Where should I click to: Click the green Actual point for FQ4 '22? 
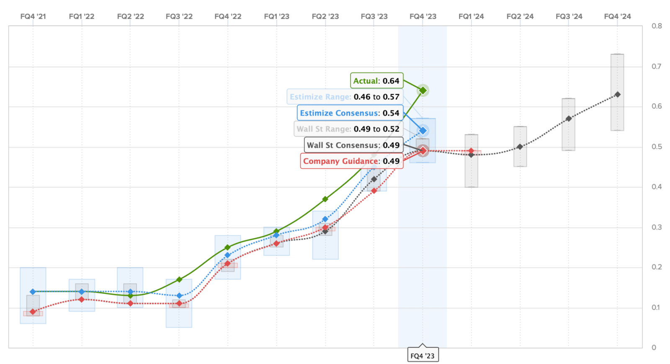(228, 248)
